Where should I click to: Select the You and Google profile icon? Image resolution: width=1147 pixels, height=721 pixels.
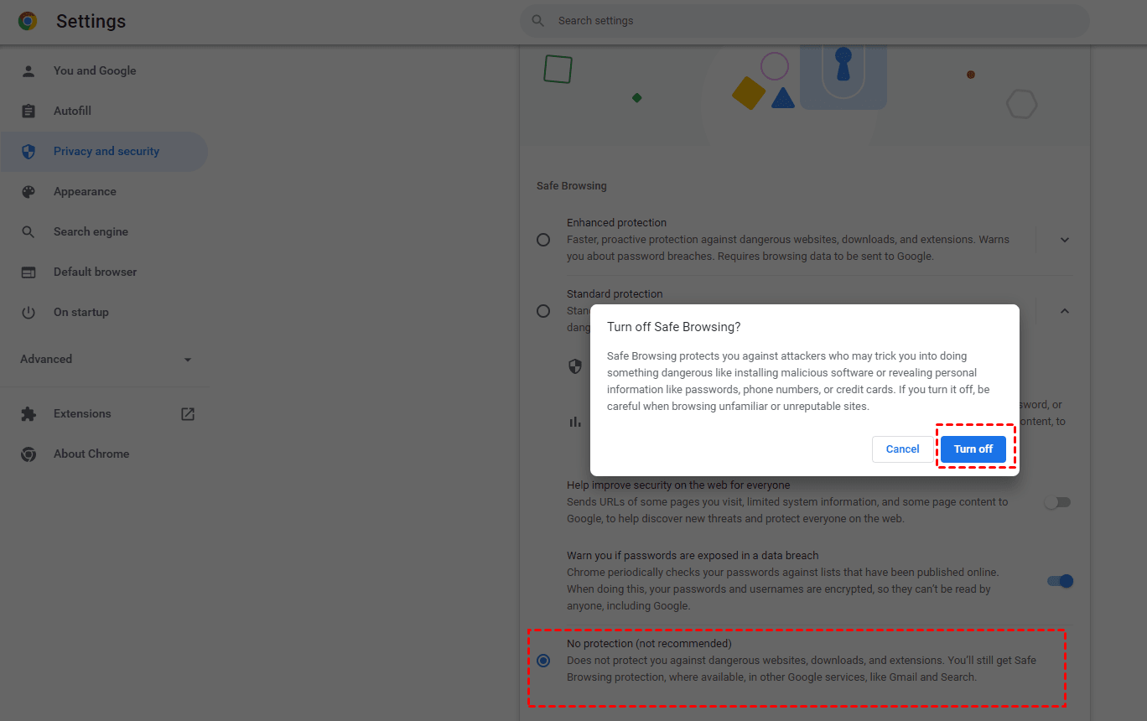[x=29, y=70]
